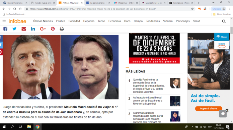Screen dimensions: 233x130
Task: Open Sociedad section
Action: pyautogui.click(x=74, y=21)
